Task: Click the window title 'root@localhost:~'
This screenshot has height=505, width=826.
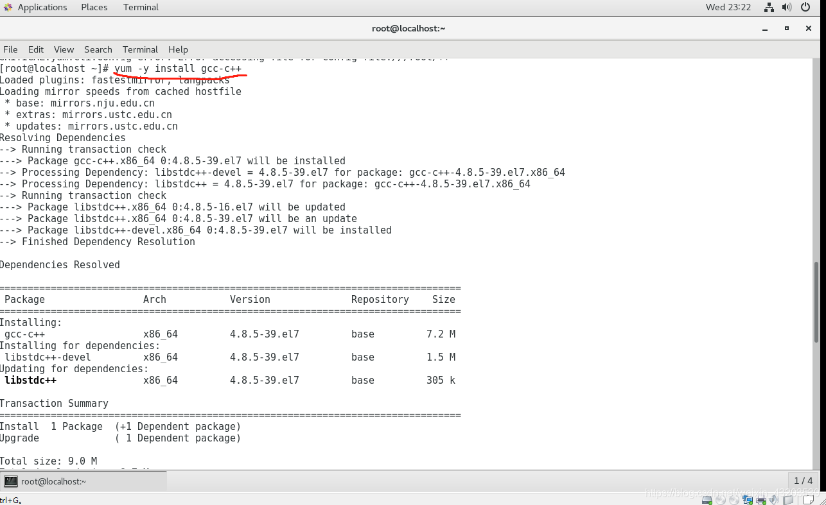Action: [409, 28]
